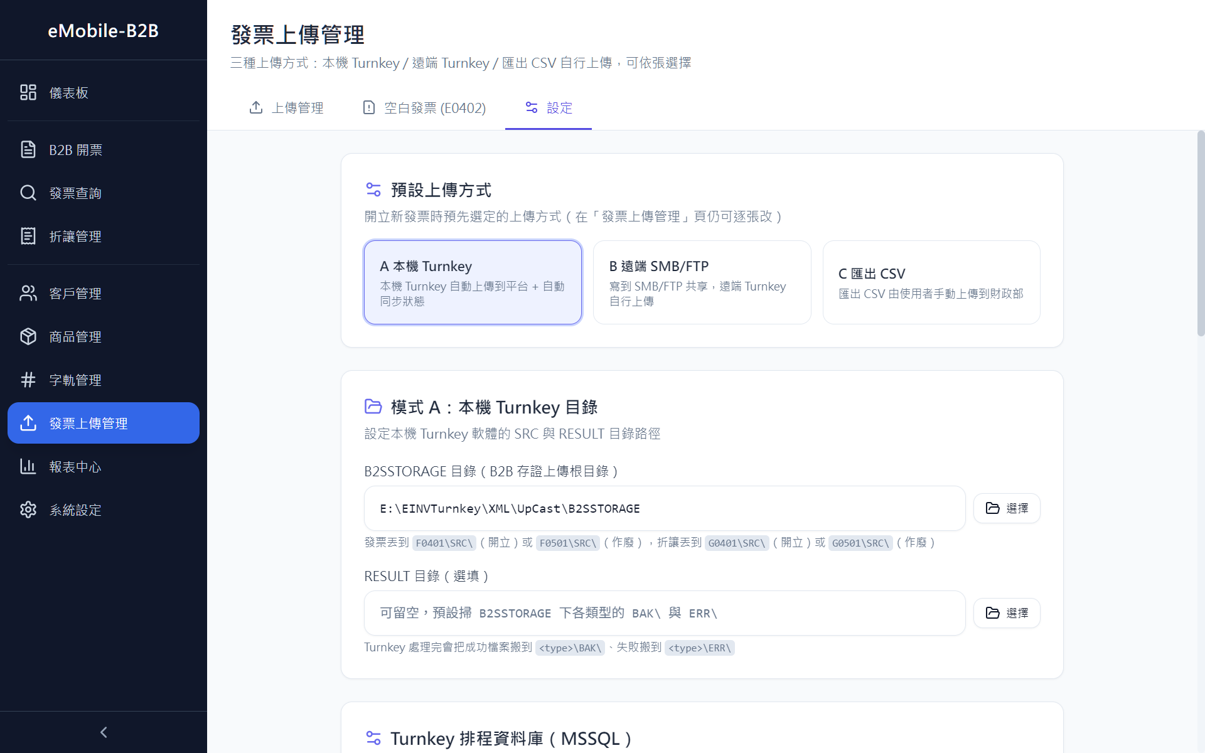Click the 商品管理 box icon
Viewport: 1205px width, 753px height.
click(28, 336)
